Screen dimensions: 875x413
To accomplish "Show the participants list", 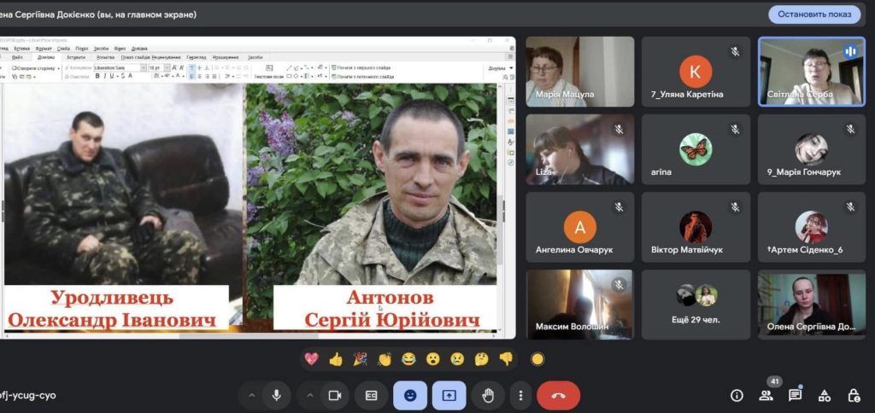I will coord(766,395).
